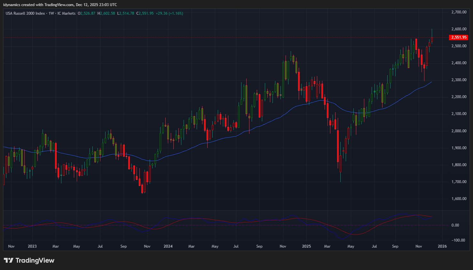Click the −100.00 indicator scale label

point(458,240)
